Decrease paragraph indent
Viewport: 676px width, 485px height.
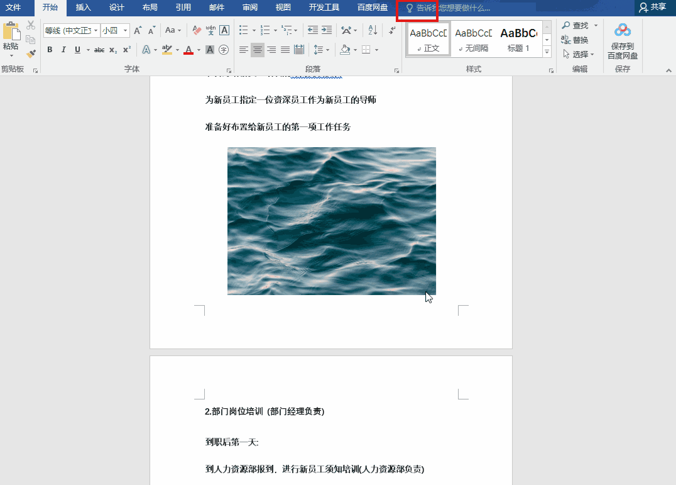(313, 30)
